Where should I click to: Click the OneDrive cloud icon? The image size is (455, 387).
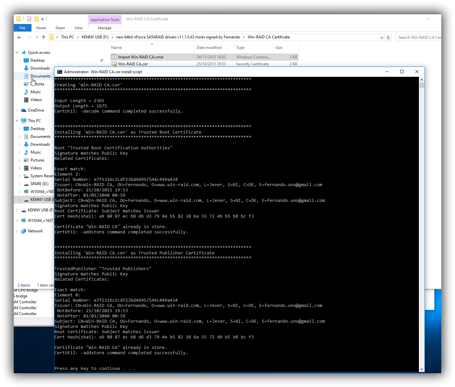(x=24, y=110)
